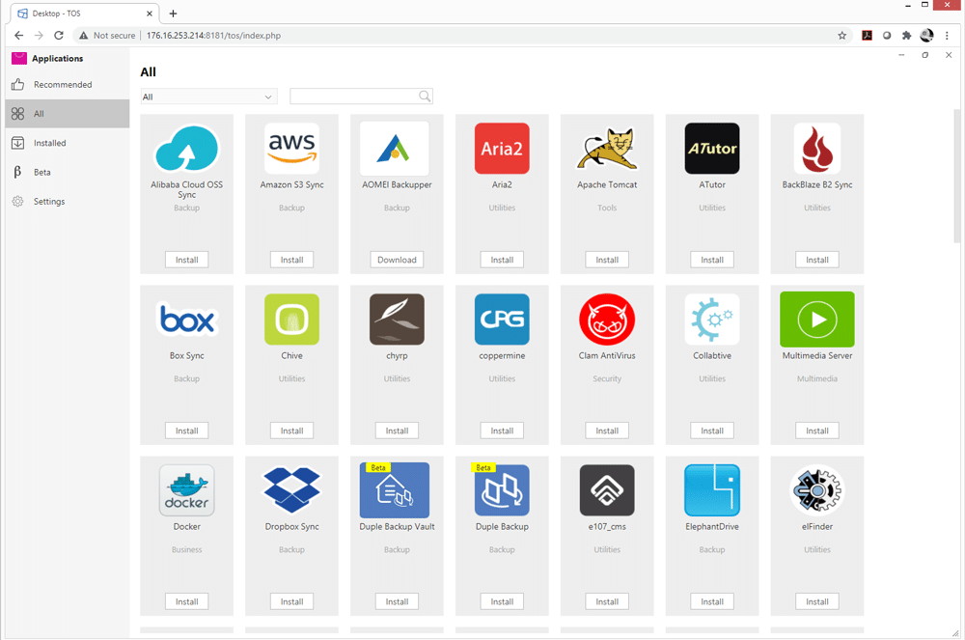Select the e107_cms icon
This screenshot has width=965, height=640.
(607, 489)
